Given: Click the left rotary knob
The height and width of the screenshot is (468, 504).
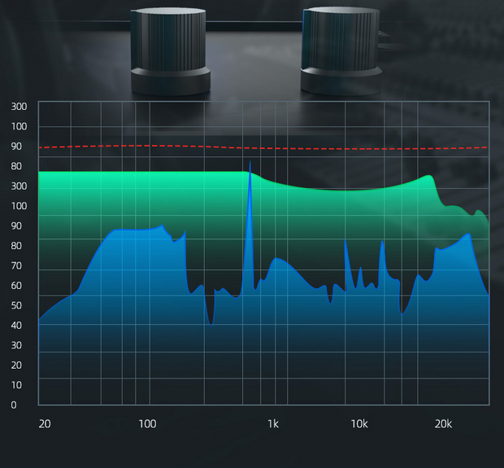Looking at the screenshot, I should (x=170, y=49).
